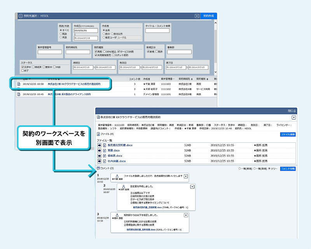Click the ファイル登録 button
This screenshot has width=311, height=249.
288,134
